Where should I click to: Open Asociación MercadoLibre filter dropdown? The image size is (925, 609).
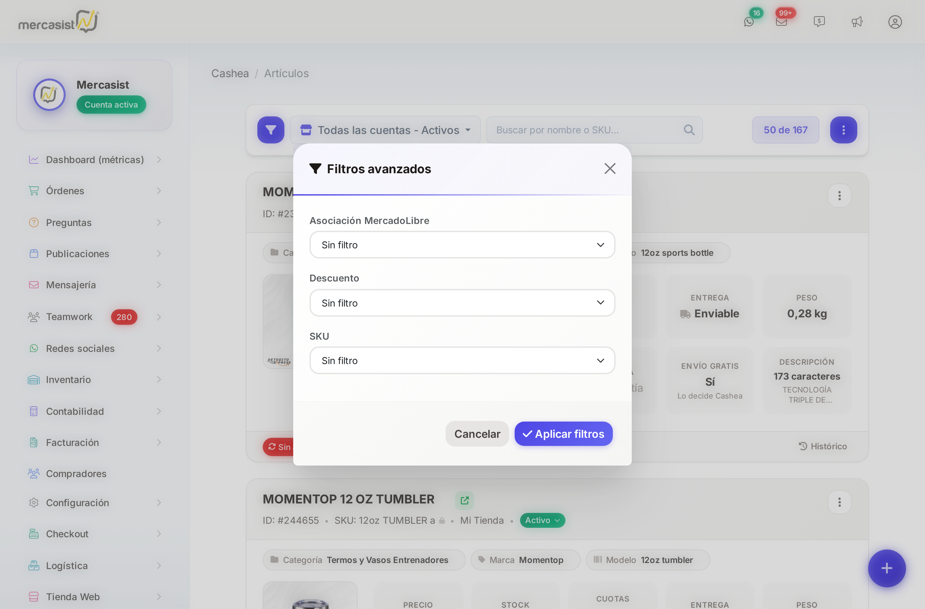[462, 245]
